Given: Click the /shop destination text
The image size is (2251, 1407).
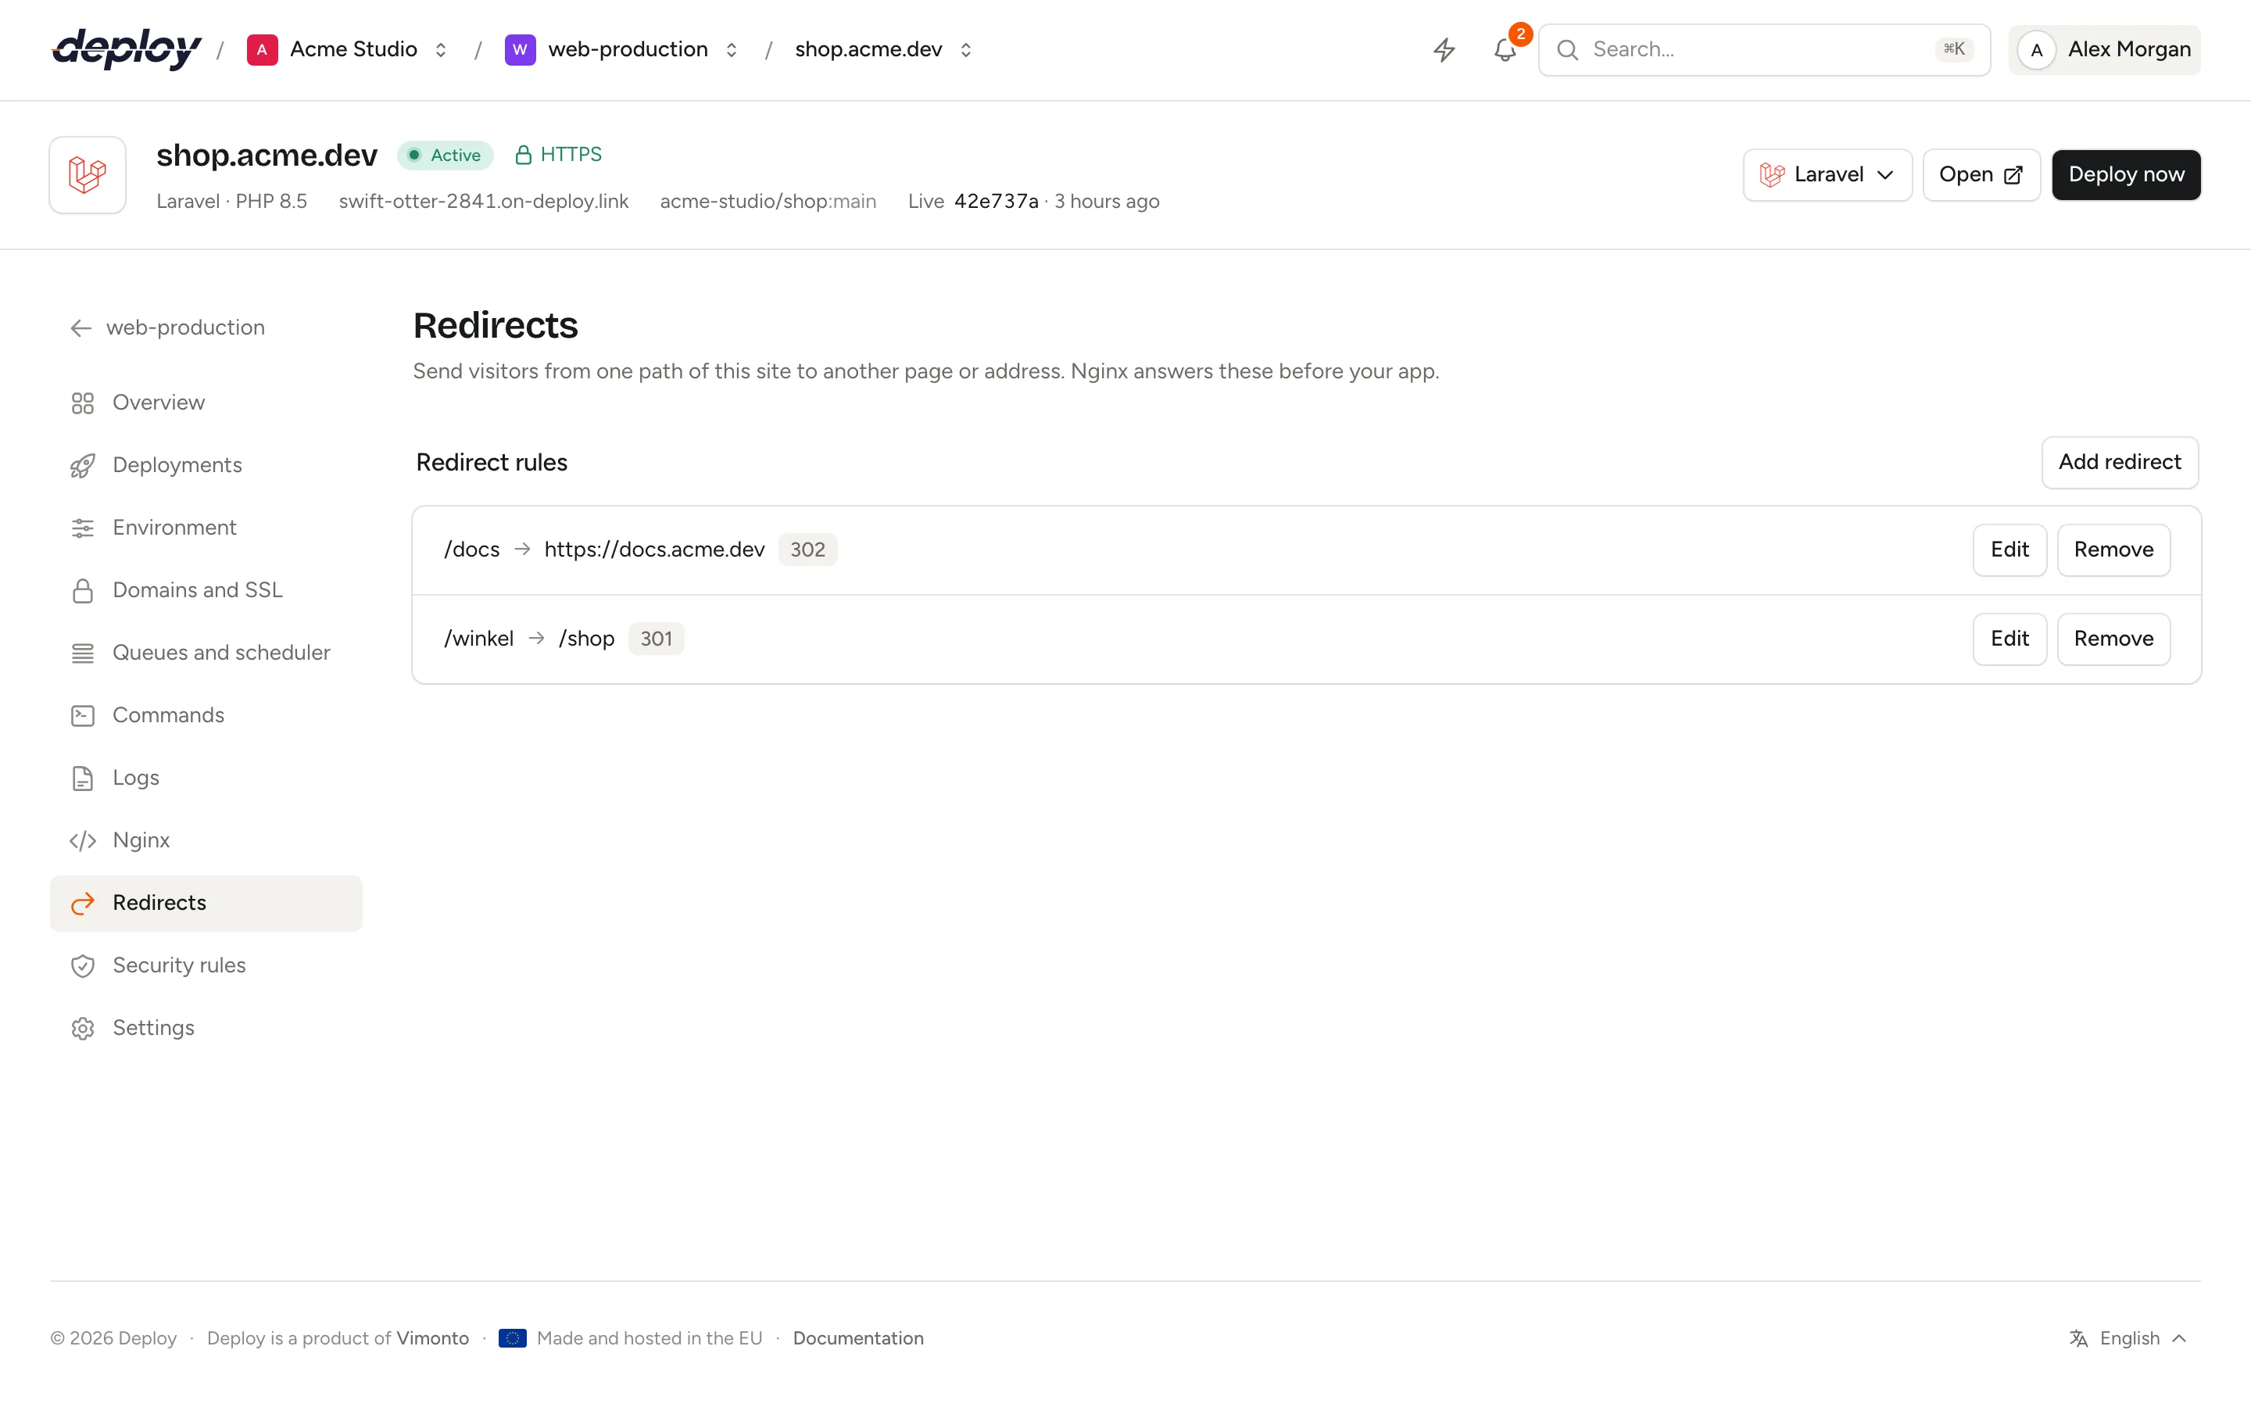Looking at the screenshot, I should (587, 639).
